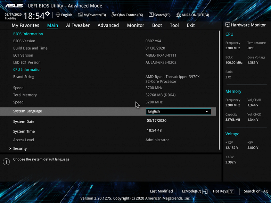Click Total Memory value 32768 MB (DDR4)
The width and height of the screenshot is (271, 203).
click(x=161, y=95)
